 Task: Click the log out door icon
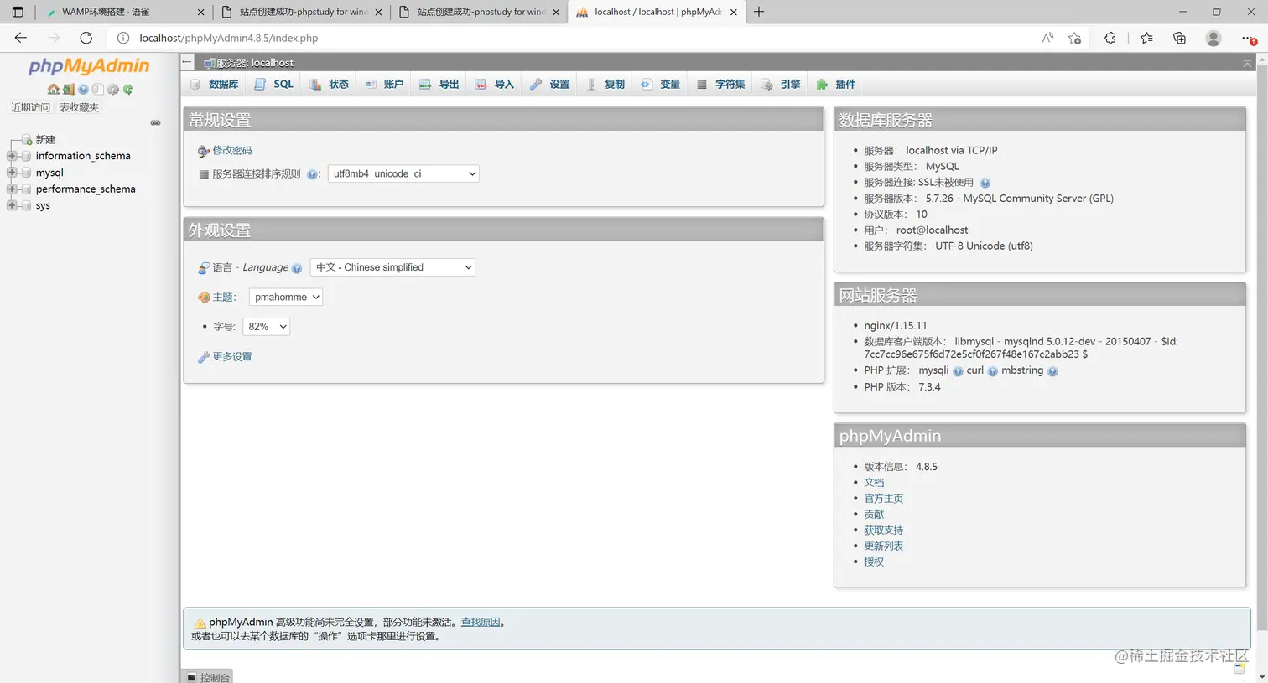pos(68,89)
